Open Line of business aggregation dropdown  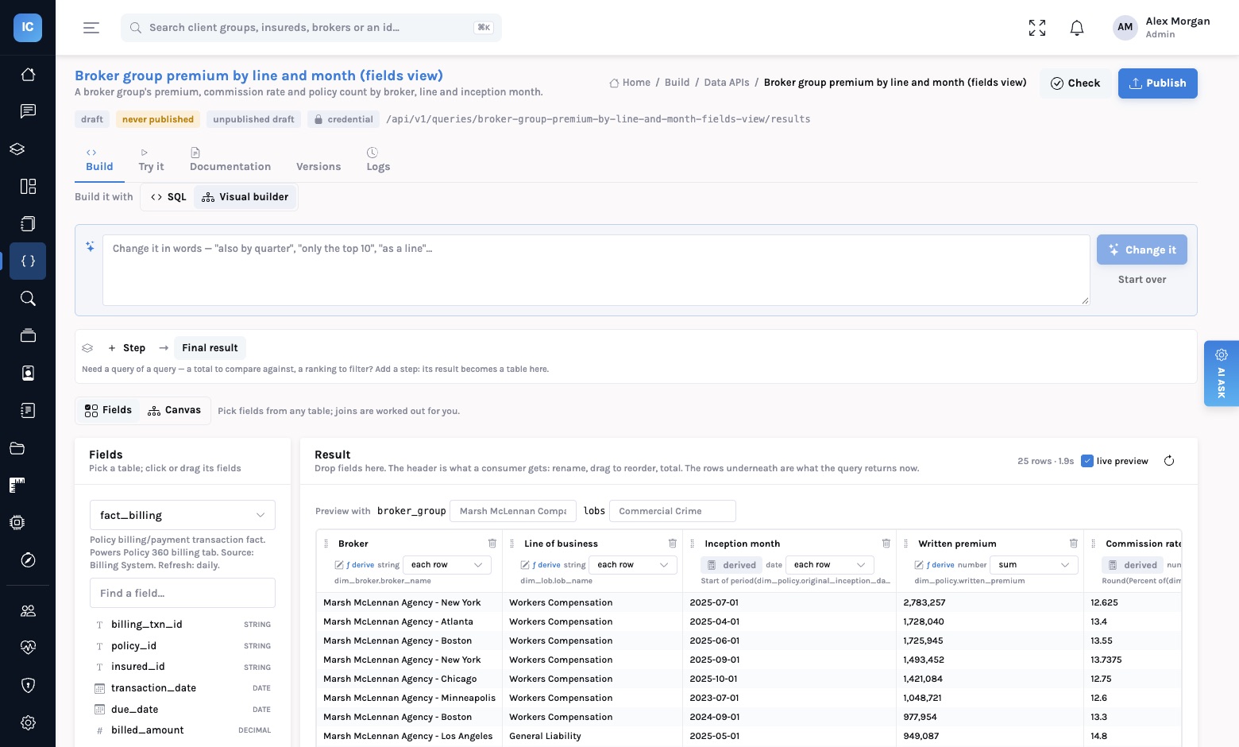point(633,565)
